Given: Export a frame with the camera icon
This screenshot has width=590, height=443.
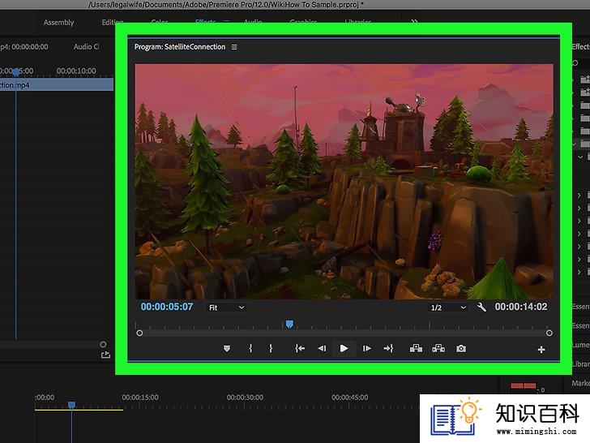Looking at the screenshot, I should [x=461, y=349].
